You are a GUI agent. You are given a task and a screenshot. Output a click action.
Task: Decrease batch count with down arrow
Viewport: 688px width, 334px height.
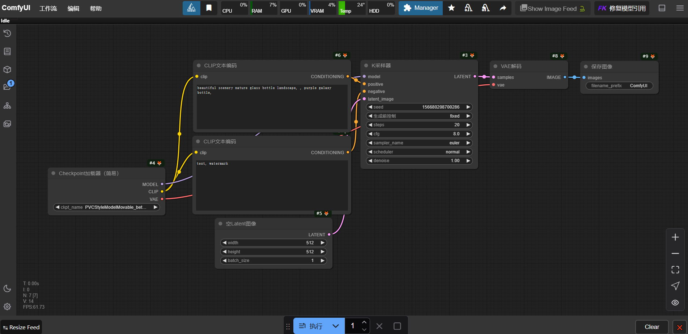click(x=364, y=330)
